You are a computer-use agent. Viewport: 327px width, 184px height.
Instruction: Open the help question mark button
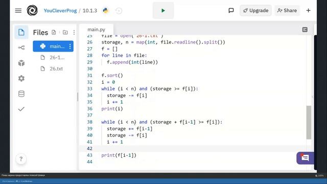point(21,159)
